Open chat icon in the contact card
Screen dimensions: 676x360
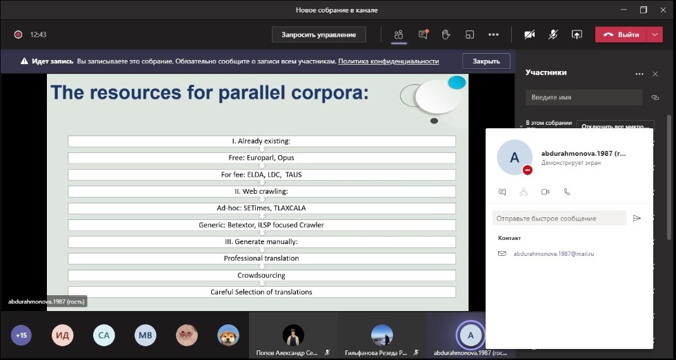coord(502,192)
